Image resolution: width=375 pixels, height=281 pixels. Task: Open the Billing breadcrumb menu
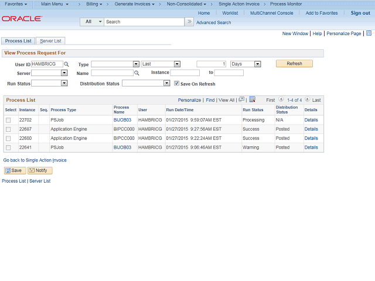coord(94,4)
